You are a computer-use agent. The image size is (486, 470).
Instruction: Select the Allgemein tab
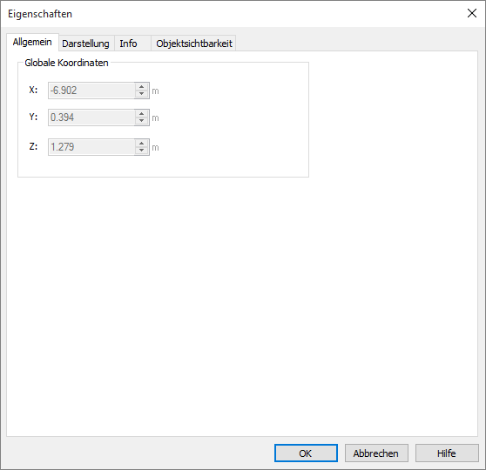coord(32,42)
